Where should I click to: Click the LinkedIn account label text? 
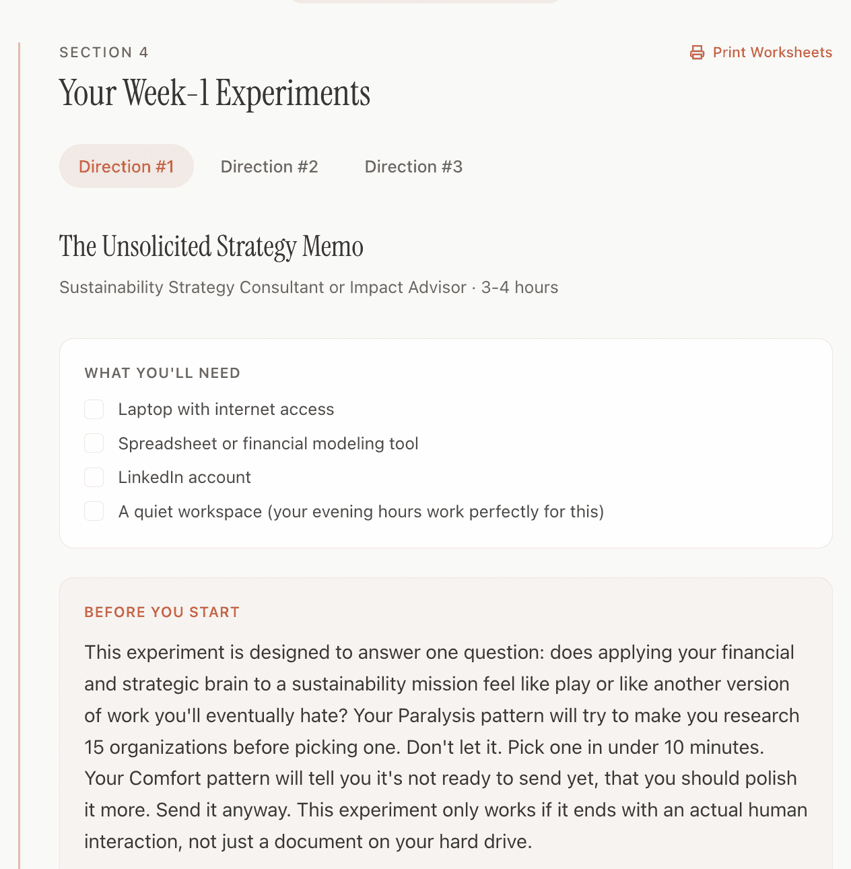point(184,477)
